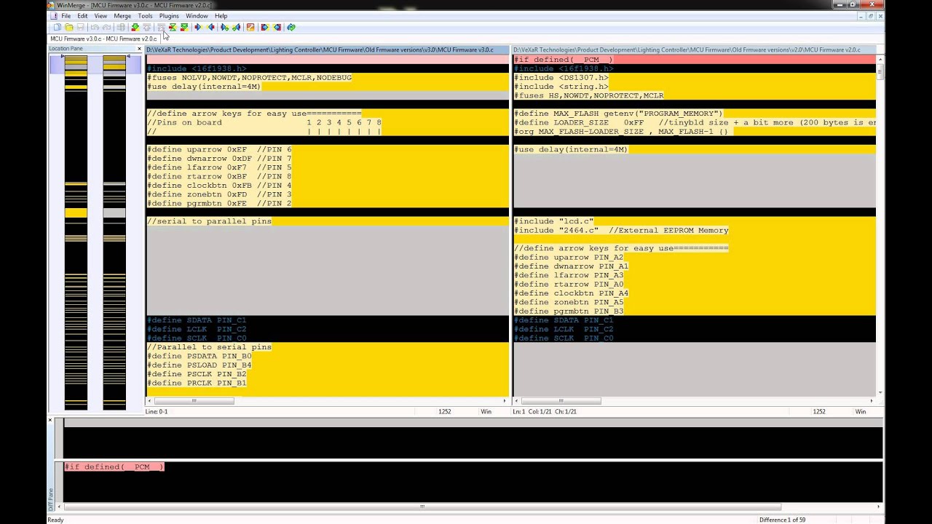
Task: Click the Redo toolbar icon
Action: (x=106, y=27)
